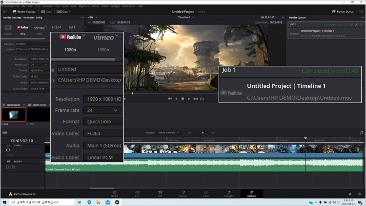Open the Timeline menu
The height and width of the screenshot is (206, 366).
pyautogui.click(x=48, y=6)
